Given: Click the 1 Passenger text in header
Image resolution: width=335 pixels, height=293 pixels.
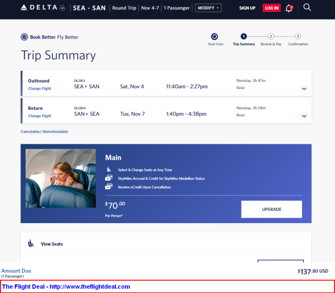Looking at the screenshot, I should 176,8.
